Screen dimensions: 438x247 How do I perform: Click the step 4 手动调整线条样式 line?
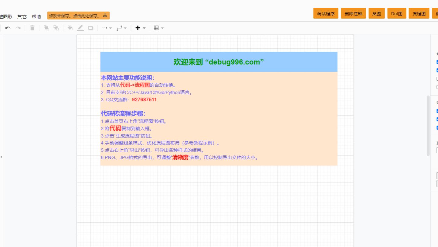coord(160,143)
